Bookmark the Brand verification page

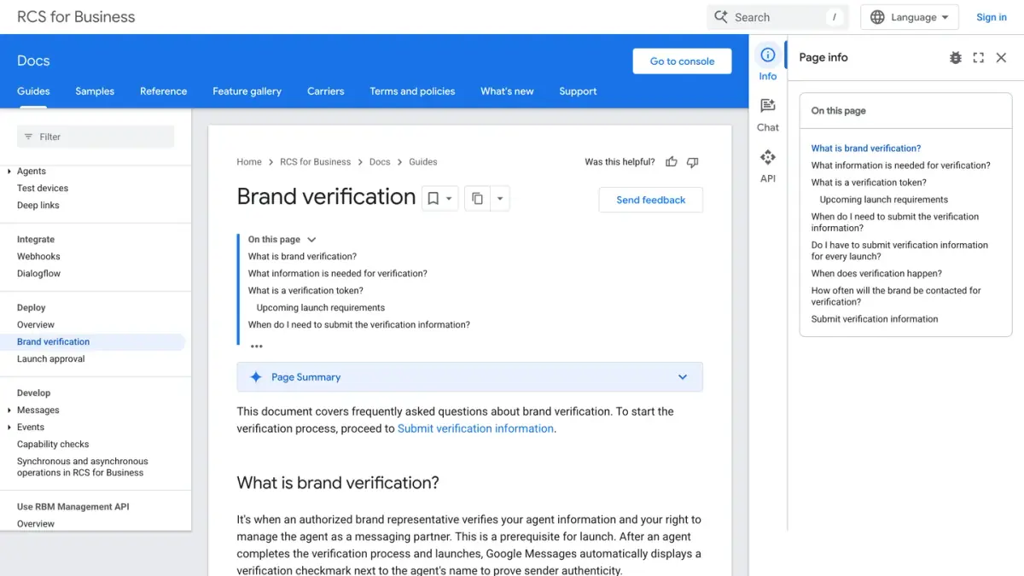click(433, 199)
